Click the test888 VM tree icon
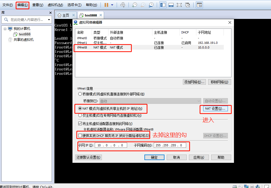The height and width of the screenshot is (188, 271). point(15,34)
